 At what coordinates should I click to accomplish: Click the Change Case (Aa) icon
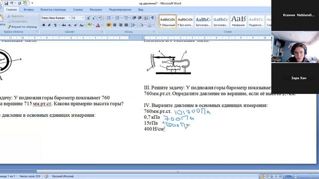coord(82,25)
